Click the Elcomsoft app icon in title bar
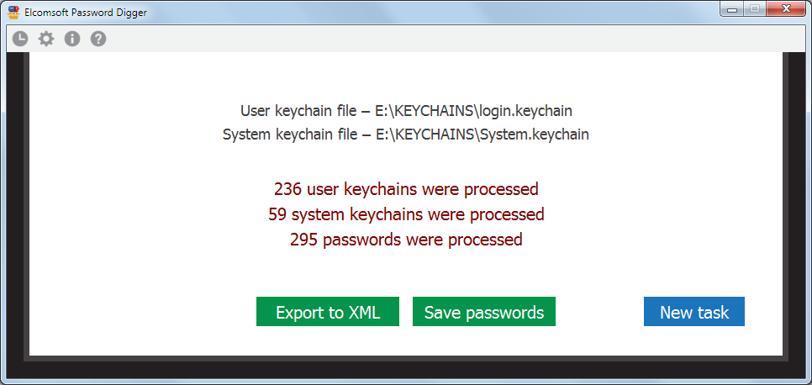The width and height of the screenshot is (812, 385). [x=13, y=12]
